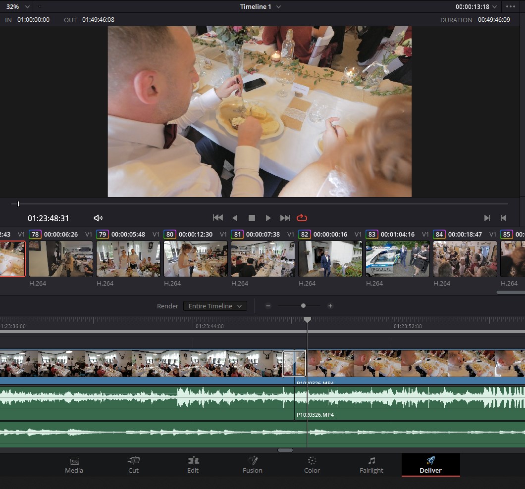Click the 01:23:44:00 ruler mark

(x=210, y=326)
